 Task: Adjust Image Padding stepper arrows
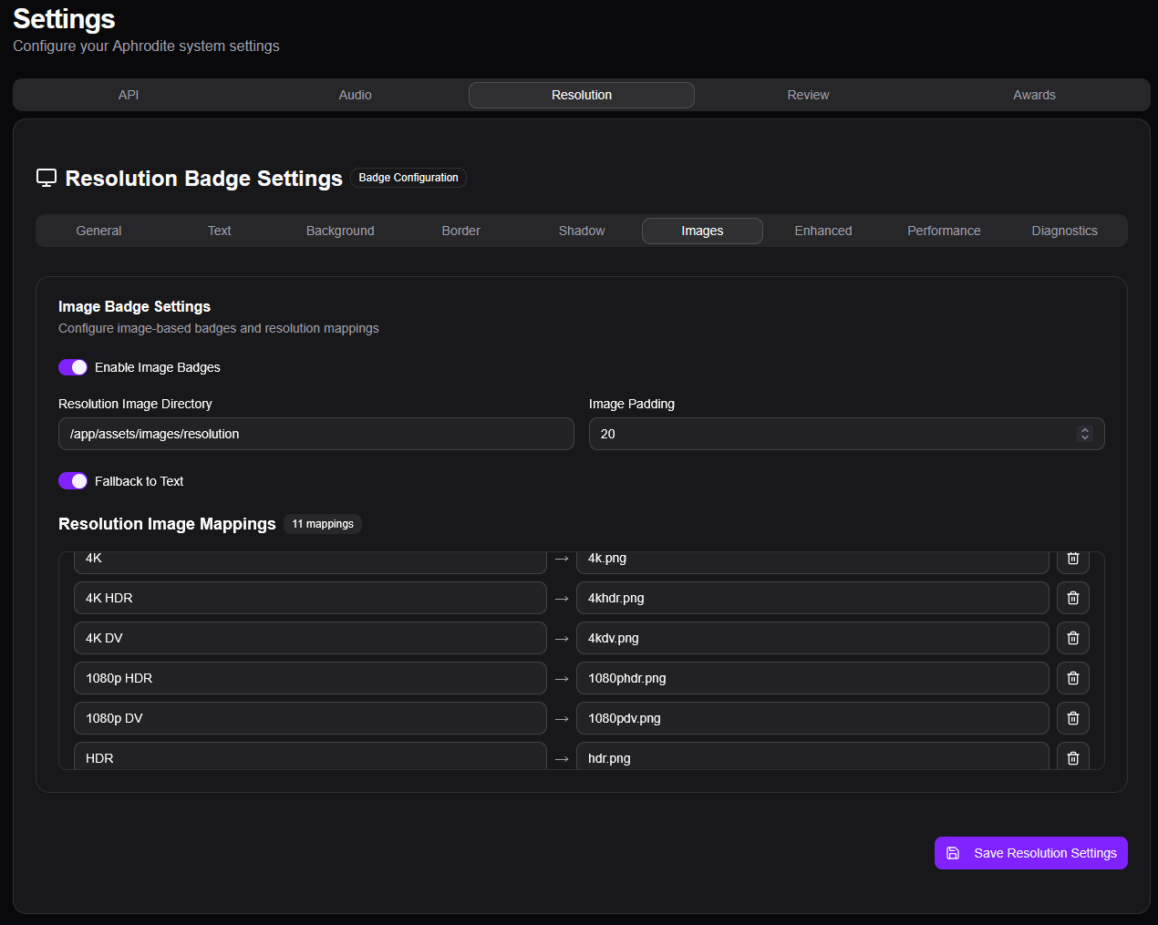point(1085,434)
